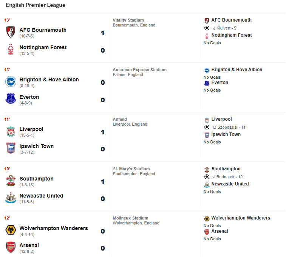Click the soccer ball icon beside D Szoboszlai

point(207,127)
